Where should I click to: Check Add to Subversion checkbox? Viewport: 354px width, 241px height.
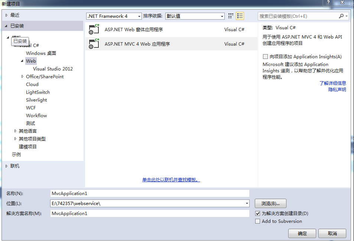[257, 221]
